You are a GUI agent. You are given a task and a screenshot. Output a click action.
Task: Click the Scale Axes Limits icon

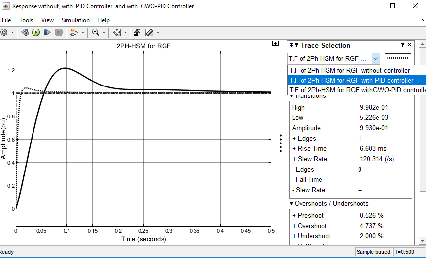click(x=117, y=33)
